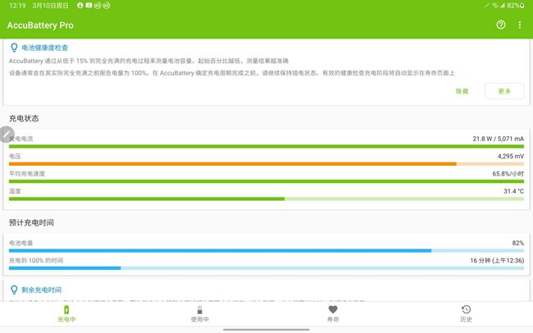Tap the 充电到 100% 的时间 label

pos(36,261)
